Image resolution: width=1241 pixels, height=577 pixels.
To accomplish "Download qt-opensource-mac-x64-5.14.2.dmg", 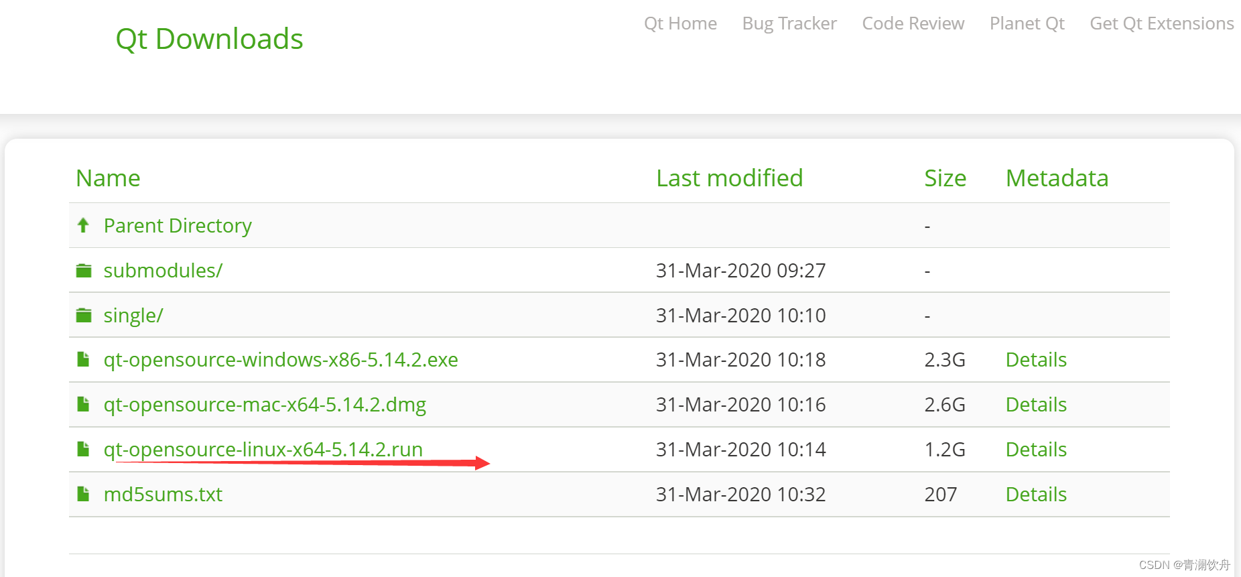I will coord(265,405).
